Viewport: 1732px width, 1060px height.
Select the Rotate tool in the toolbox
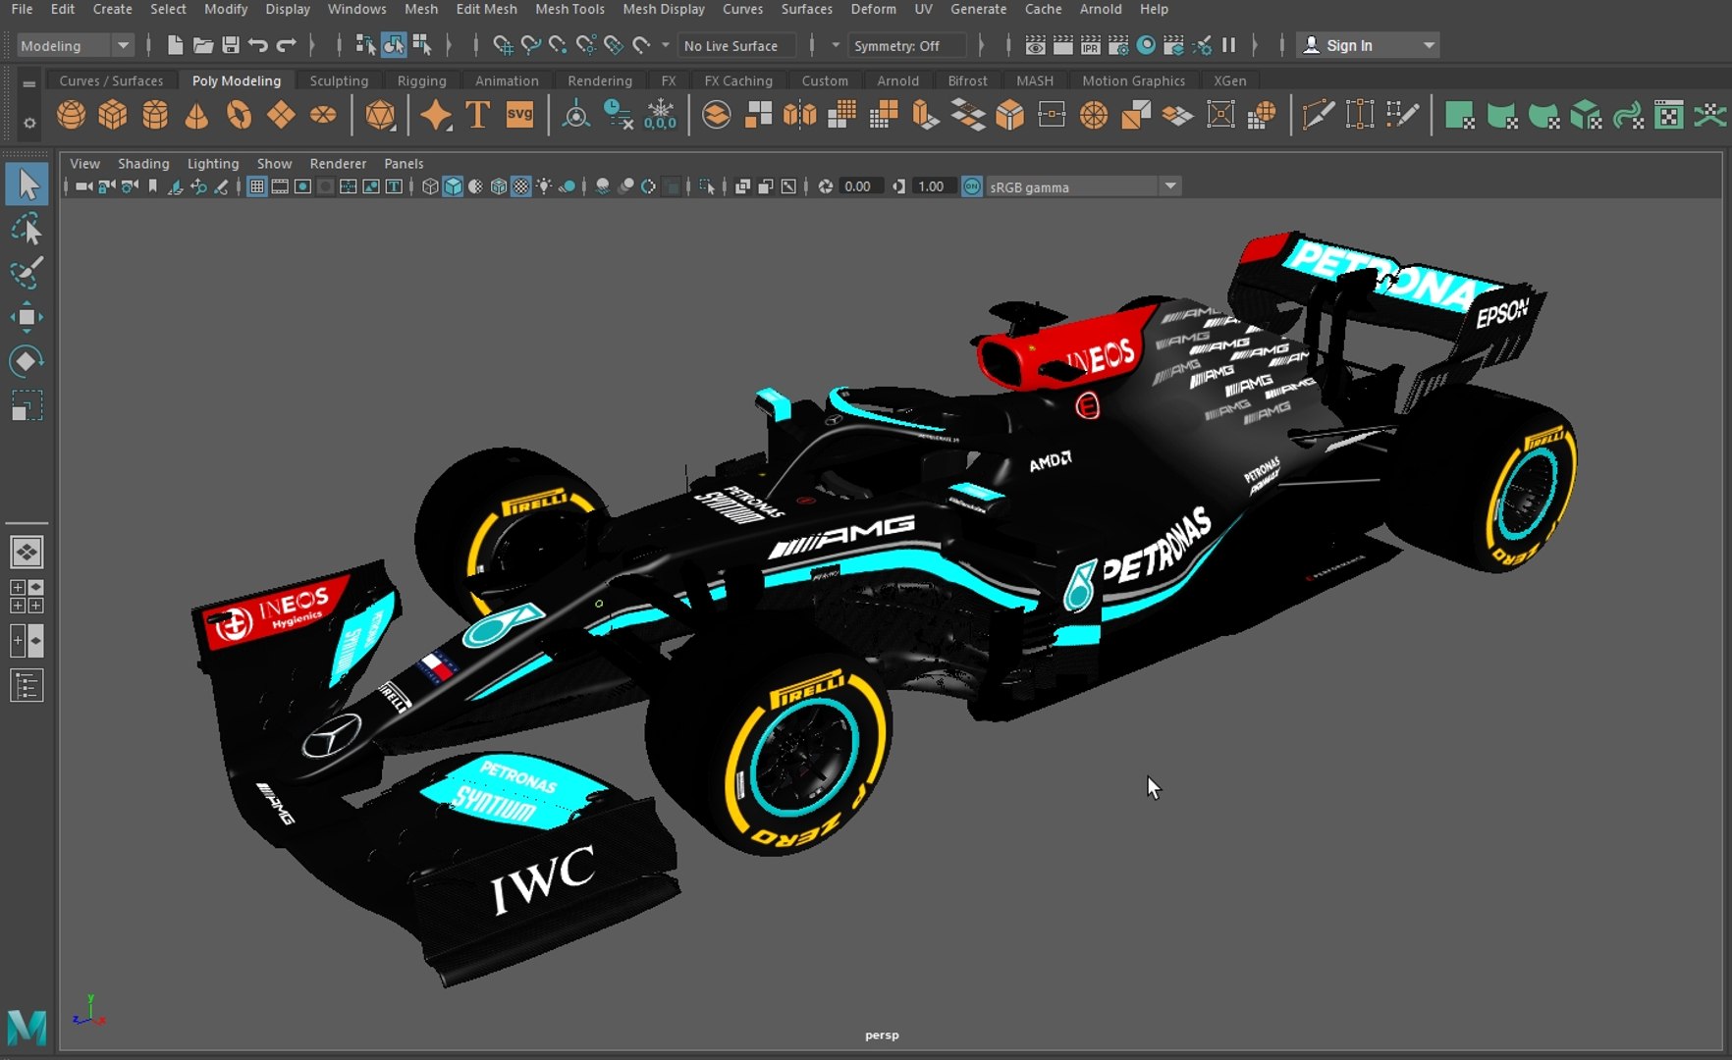[27, 361]
